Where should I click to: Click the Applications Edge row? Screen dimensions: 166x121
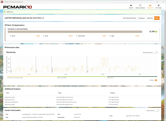tap(82, 104)
